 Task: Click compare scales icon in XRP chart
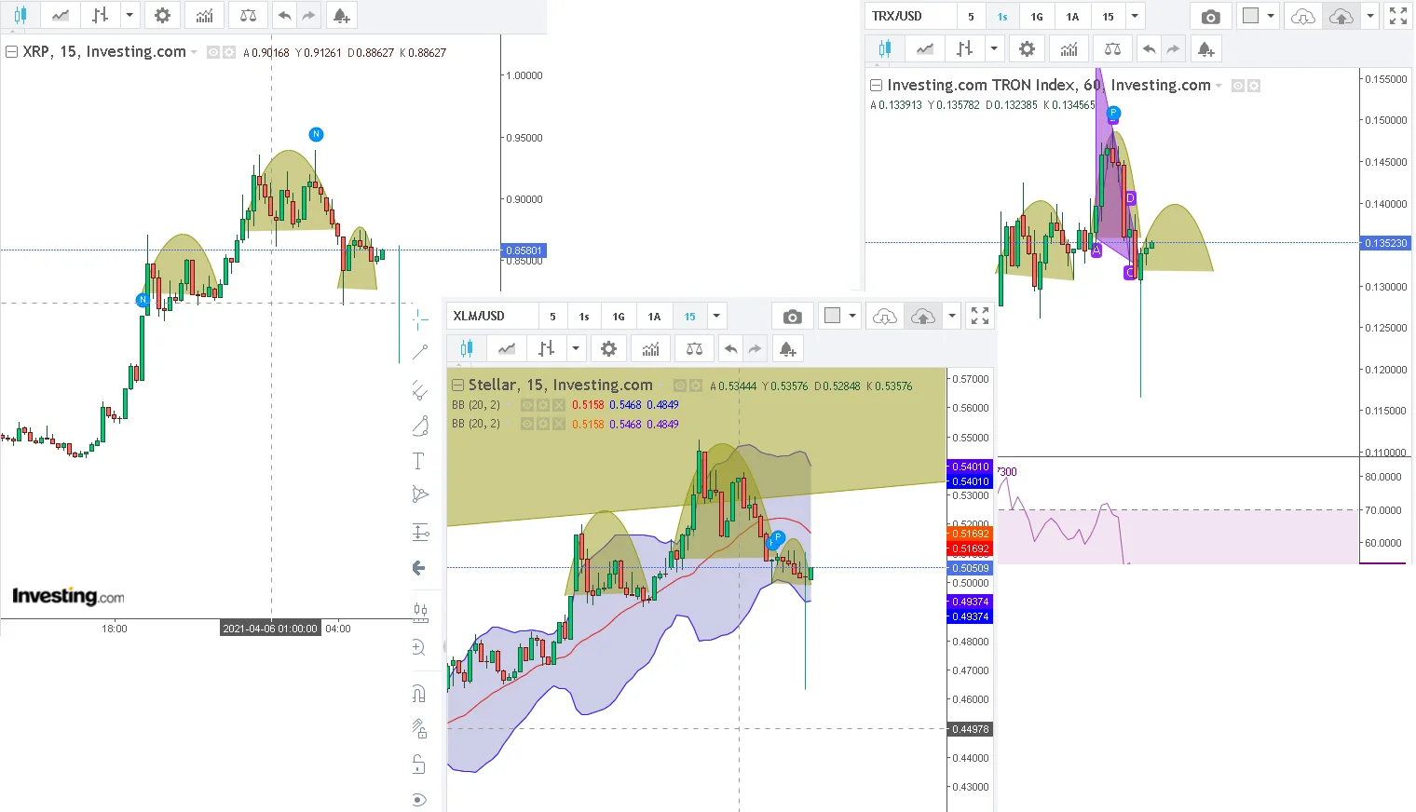click(x=248, y=16)
